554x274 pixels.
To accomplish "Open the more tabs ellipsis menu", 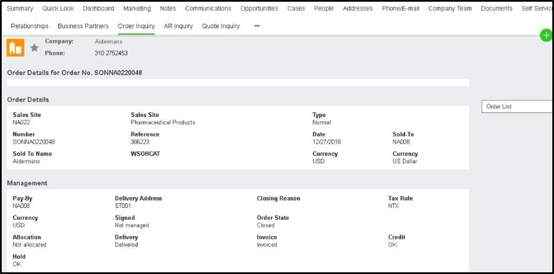I will [x=257, y=26].
